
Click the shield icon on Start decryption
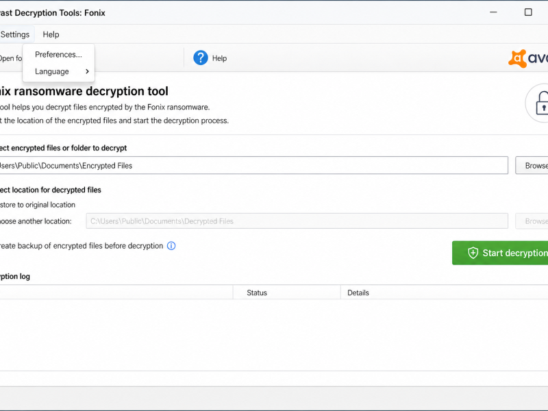(473, 253)
